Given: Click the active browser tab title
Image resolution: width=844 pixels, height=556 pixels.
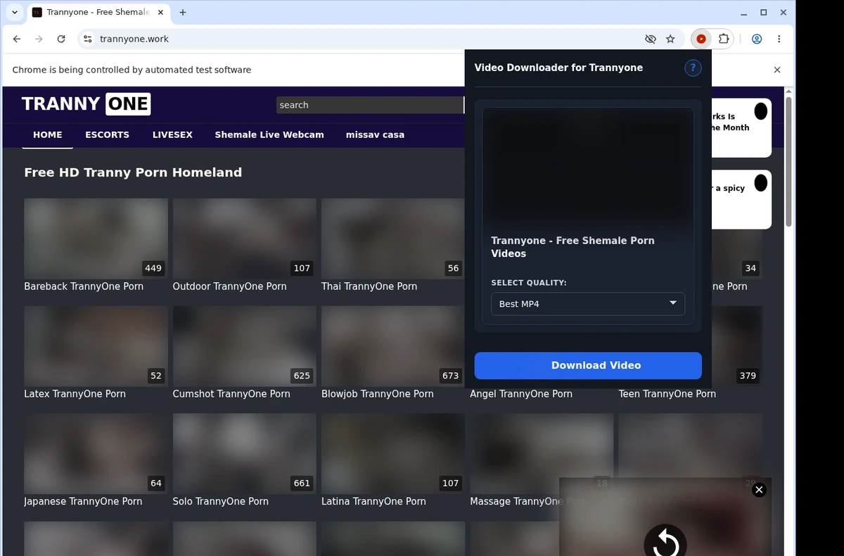Looking at the screenshot, I should [98, 13].
